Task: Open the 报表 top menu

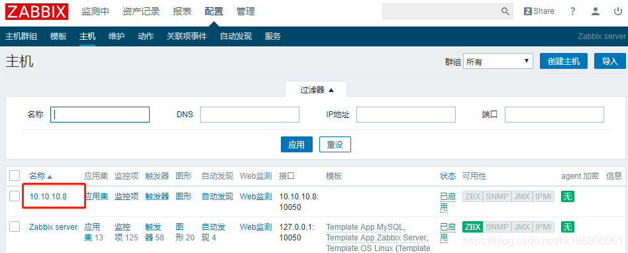Action: (x=182, y=12)
